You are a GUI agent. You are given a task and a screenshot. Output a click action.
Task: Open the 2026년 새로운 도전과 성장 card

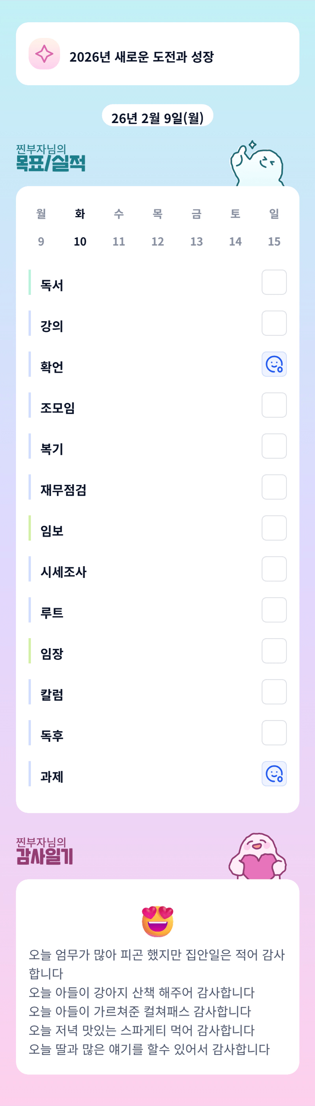[158, 54]
